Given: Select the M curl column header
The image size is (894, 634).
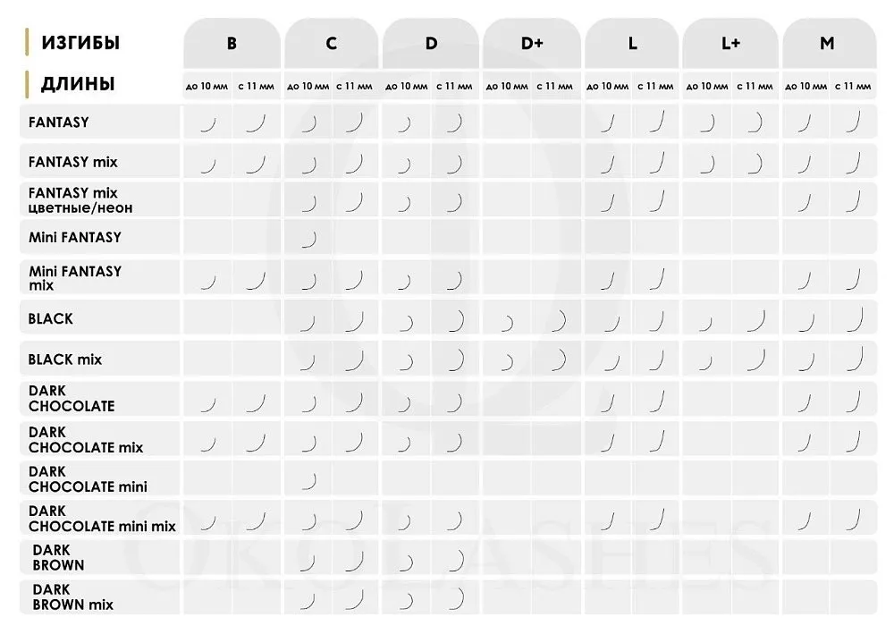Looking at the screenshot, I should (828, 43).
